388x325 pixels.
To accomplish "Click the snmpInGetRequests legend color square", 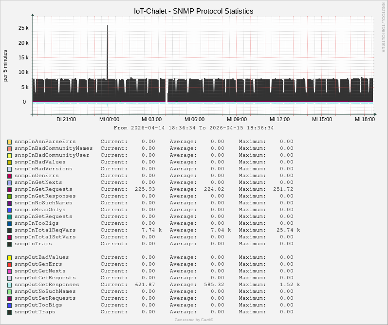I will coord(9,189).
